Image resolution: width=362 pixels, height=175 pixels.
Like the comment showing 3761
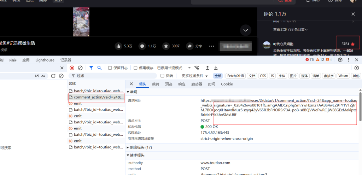pyautogui.click(x=353, y=44)
